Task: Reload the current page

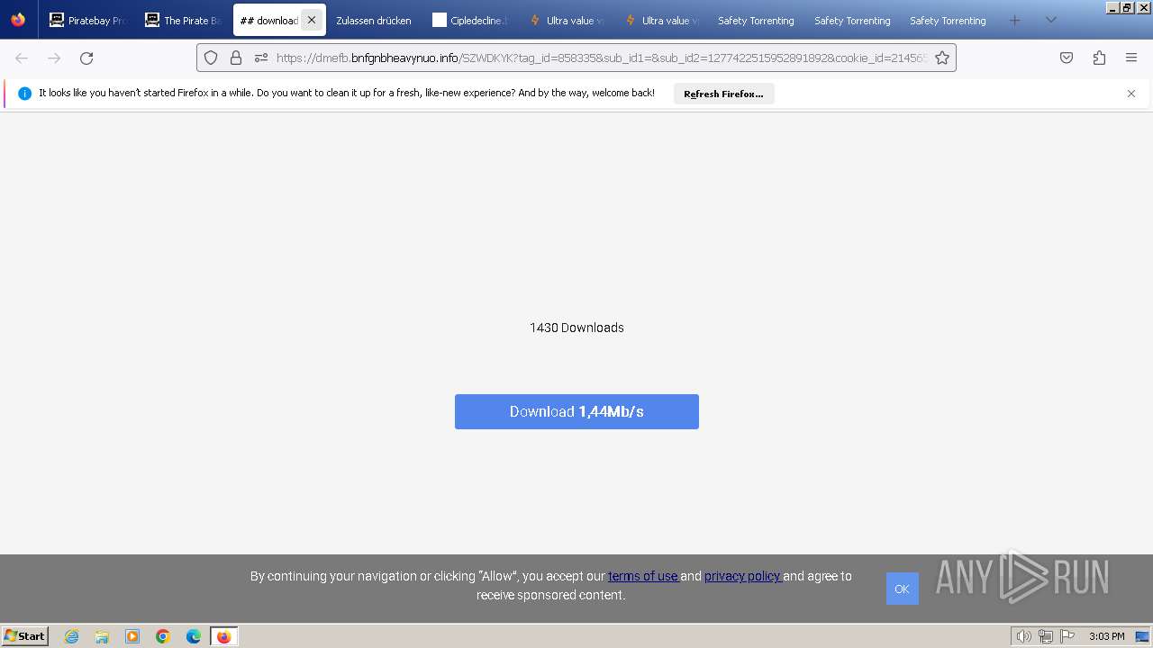Action: coord(86,58)
